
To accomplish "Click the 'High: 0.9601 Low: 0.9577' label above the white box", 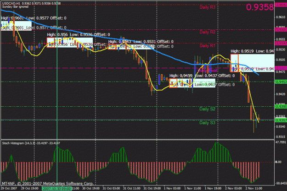I will coord(34,18).
